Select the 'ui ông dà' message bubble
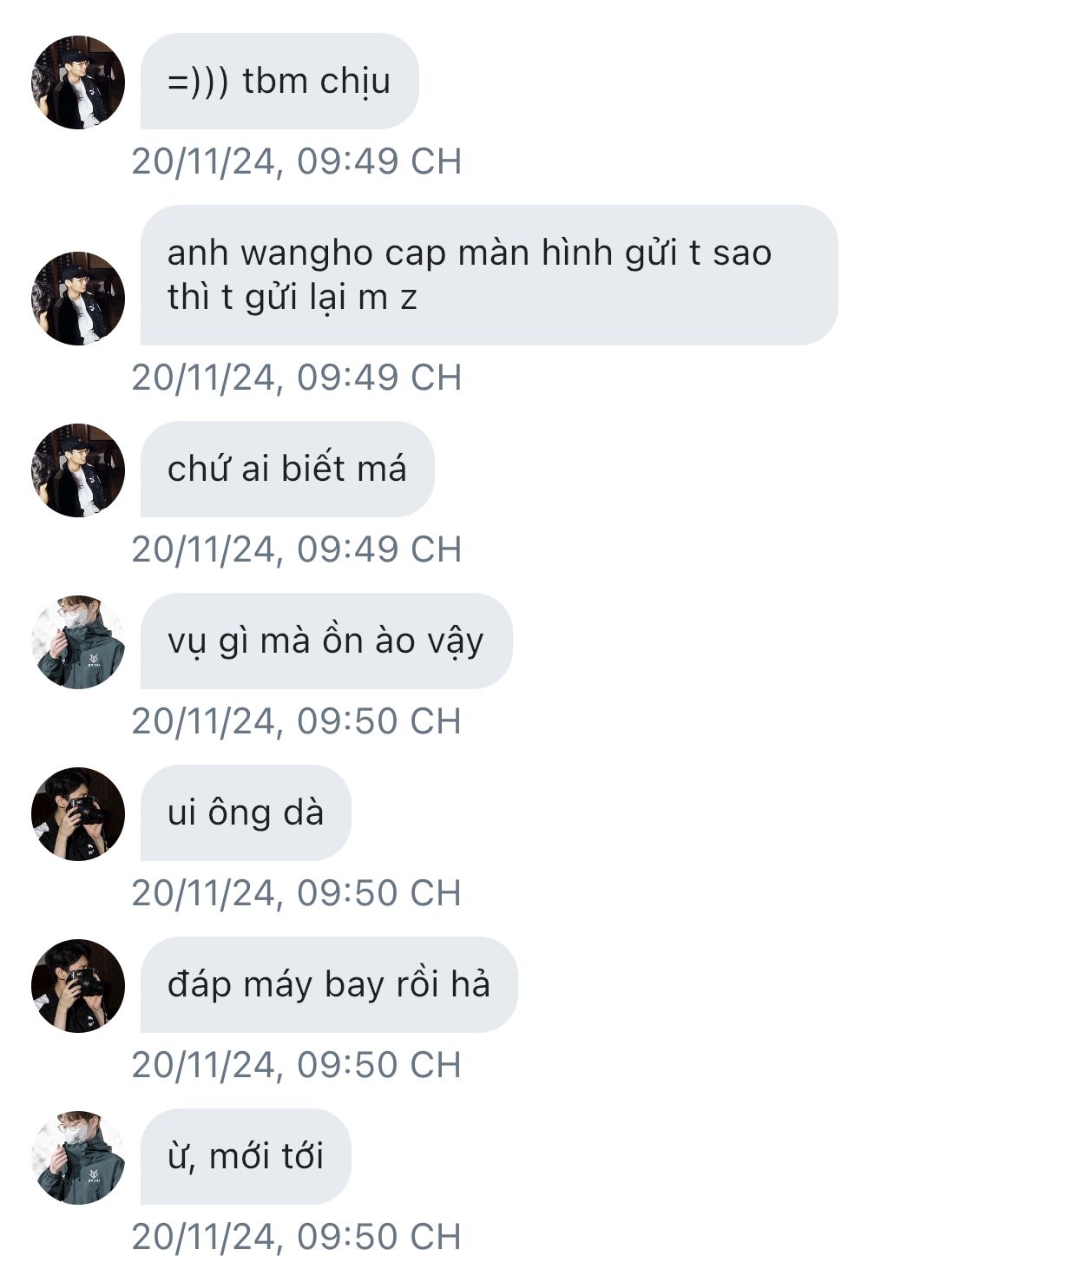The width and height of the screenshot is (1078, 1269). click(246, 812)
